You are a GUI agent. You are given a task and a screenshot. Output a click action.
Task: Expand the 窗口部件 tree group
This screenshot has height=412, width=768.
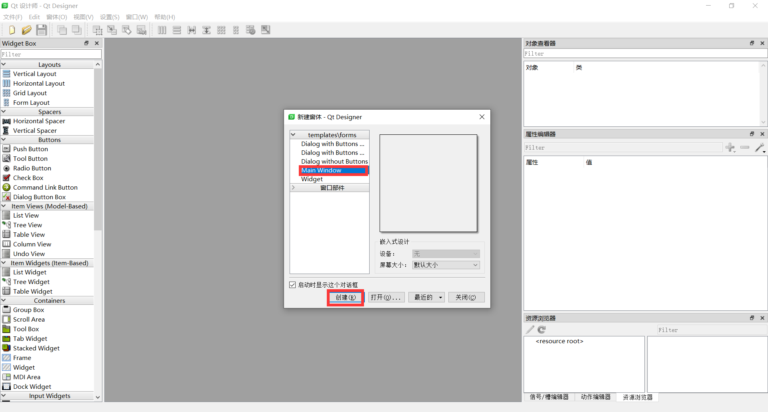coord(293,188)
